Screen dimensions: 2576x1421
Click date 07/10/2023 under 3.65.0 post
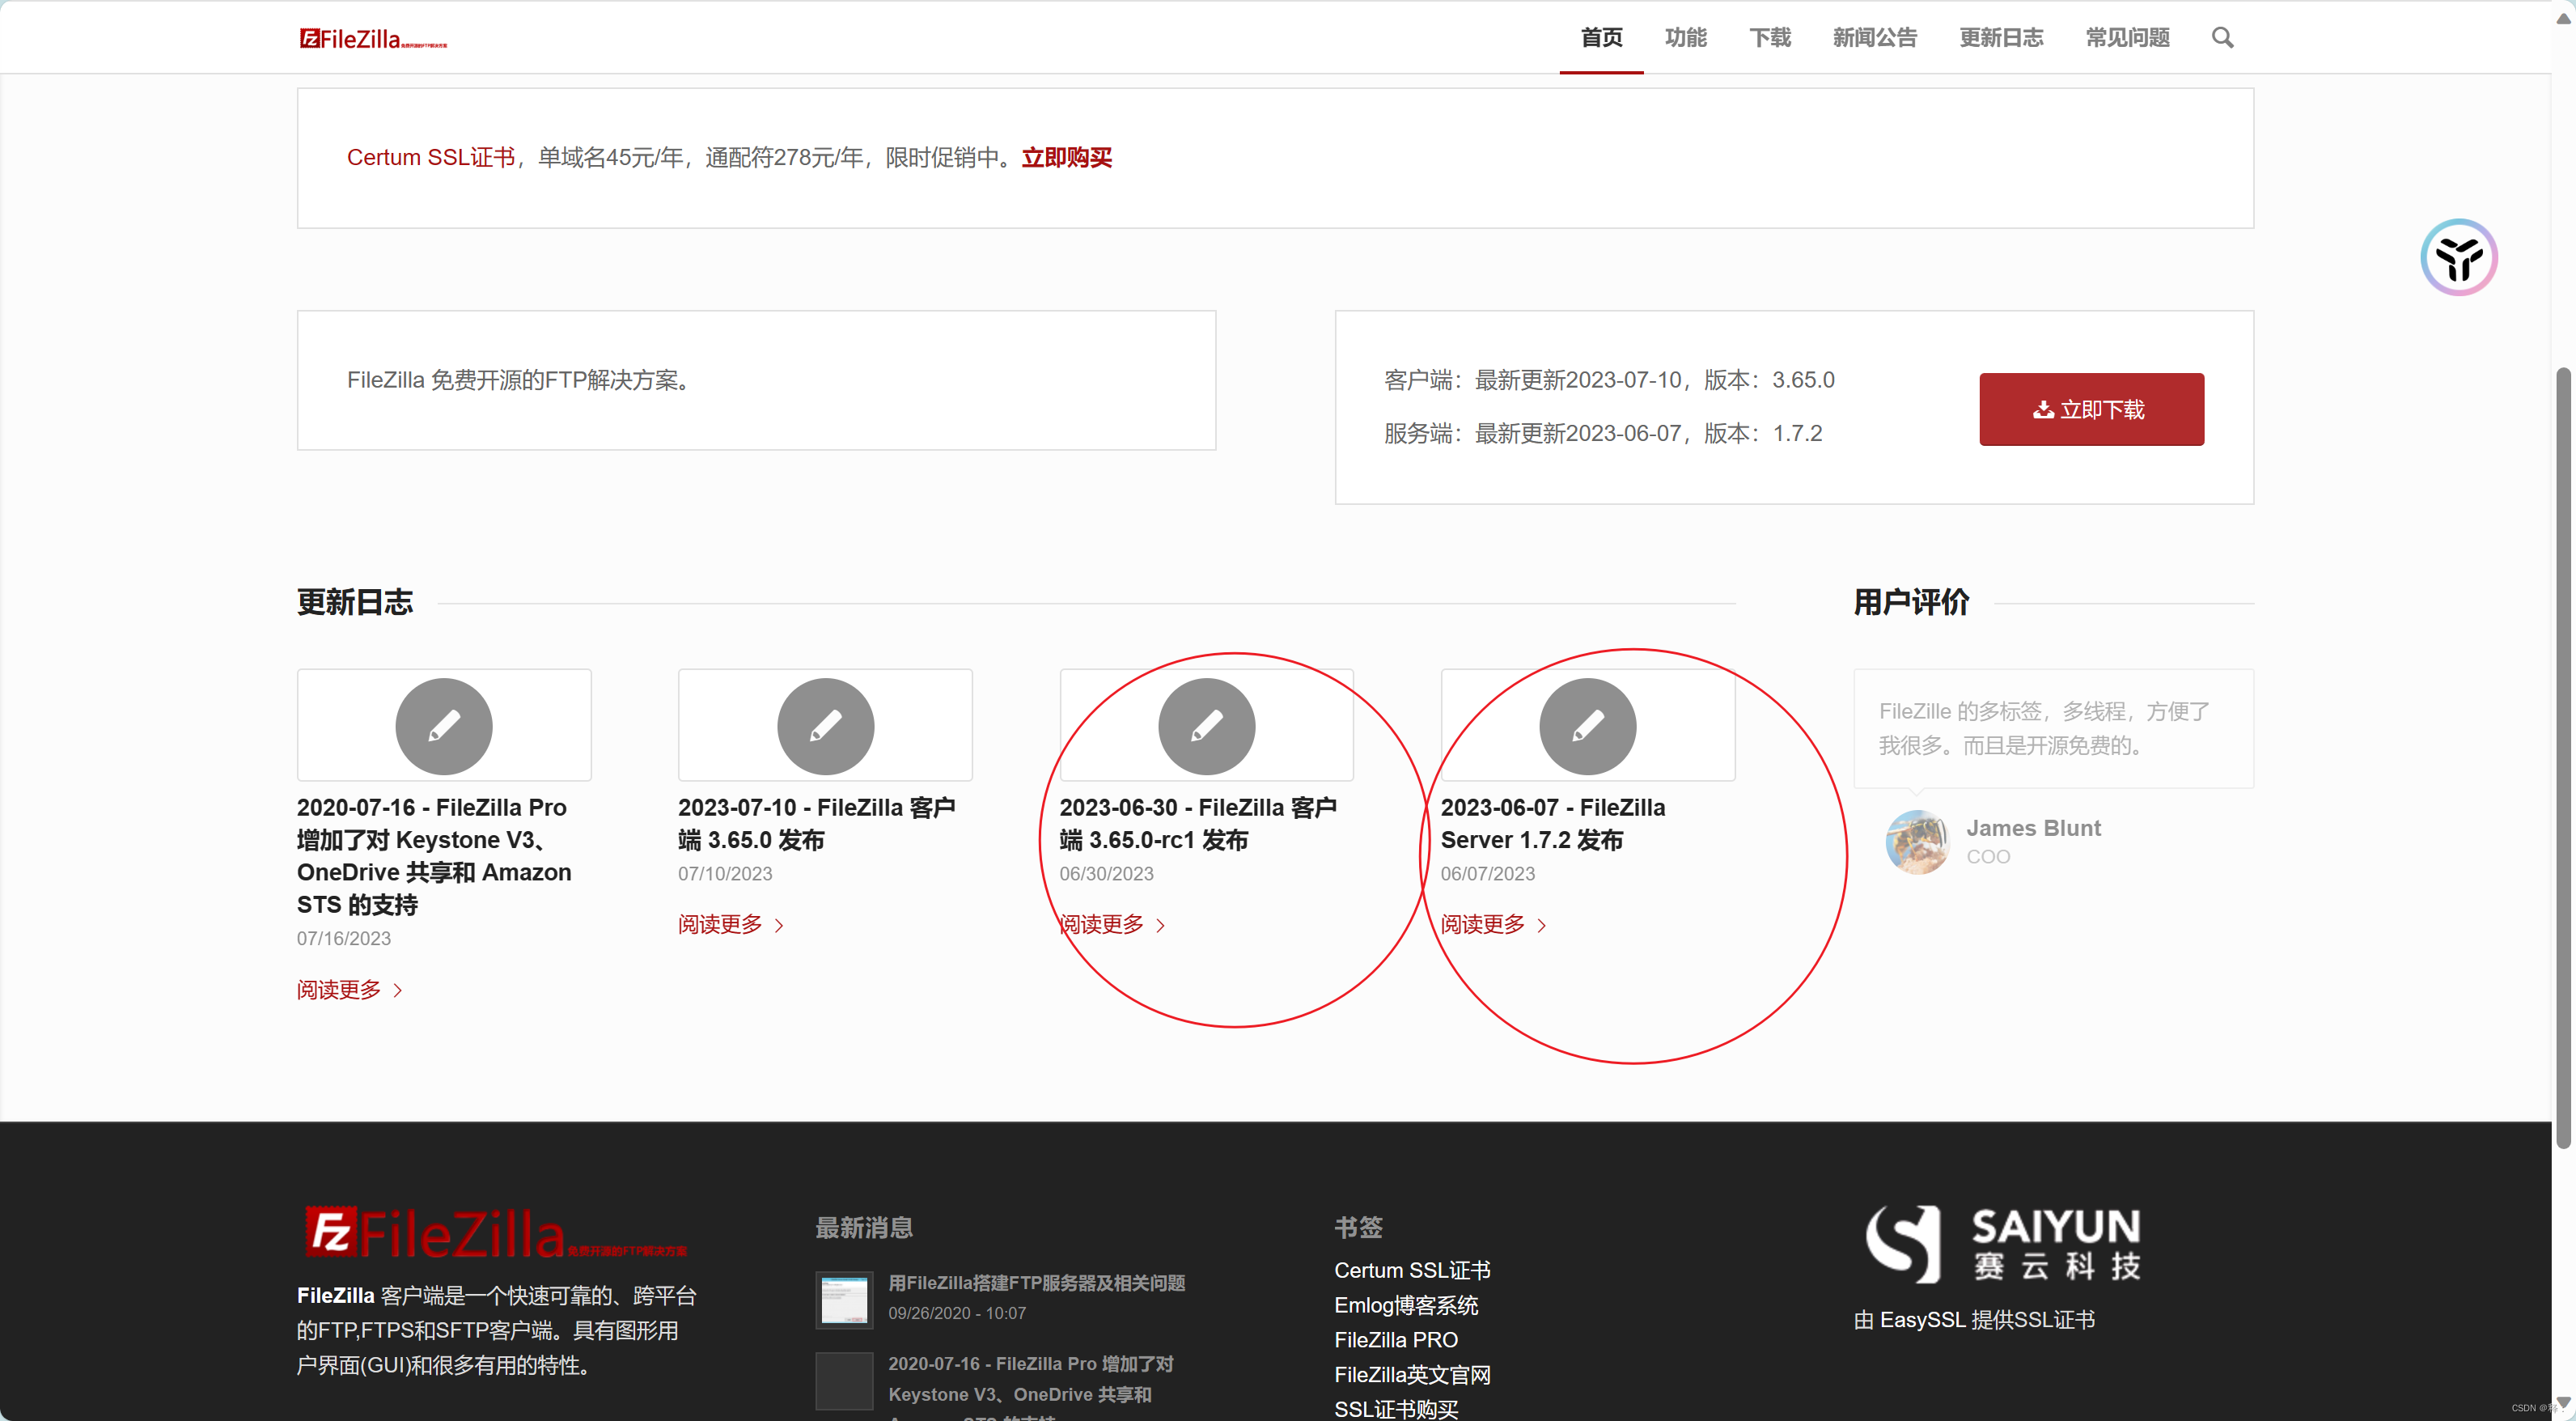pos(725,874)
